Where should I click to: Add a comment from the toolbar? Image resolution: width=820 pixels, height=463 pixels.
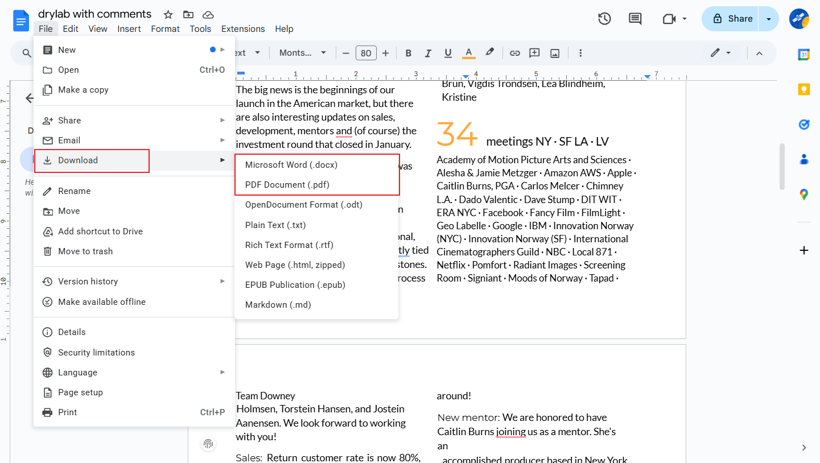(534, 52)
